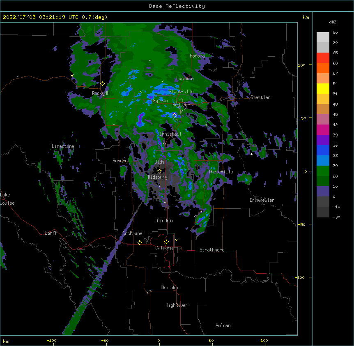Pick the slate-purple 0–10 dBZ legend swatch

click(x=323, y=191)
